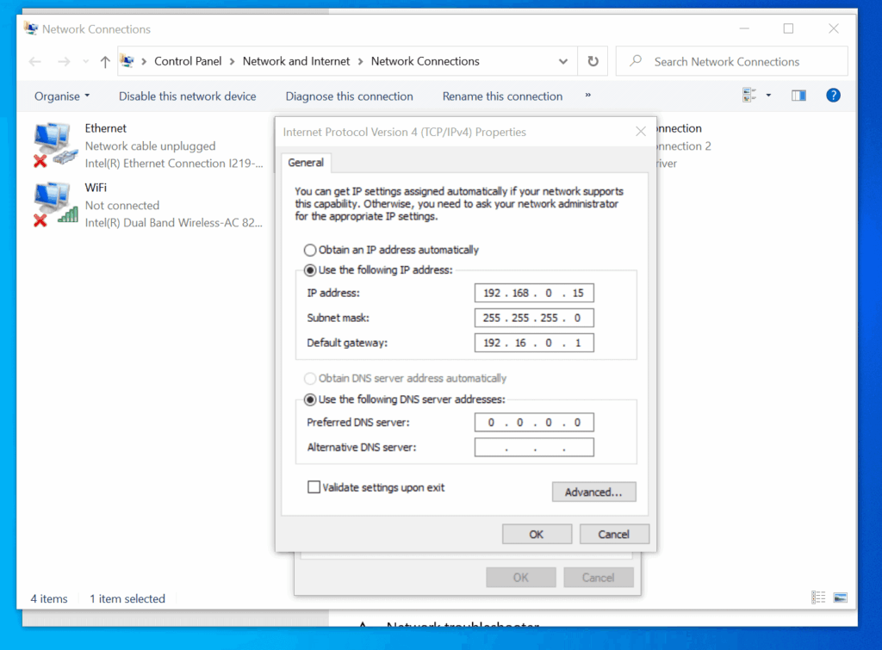Click the Default gateway field

[534, 343]
